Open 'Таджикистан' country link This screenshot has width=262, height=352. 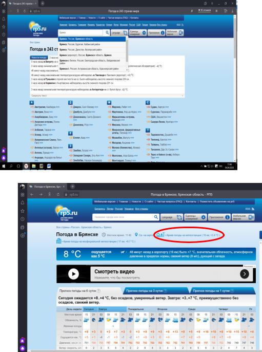(x=157, y=135)
